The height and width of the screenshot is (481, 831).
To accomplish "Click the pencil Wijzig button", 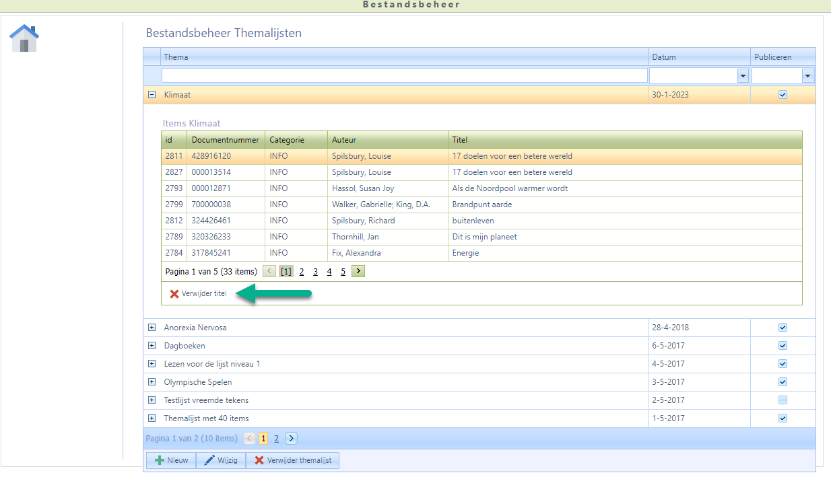I will click(x=221, y=460).
